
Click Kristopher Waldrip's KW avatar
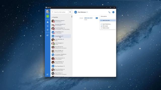(x=53, y=55)
